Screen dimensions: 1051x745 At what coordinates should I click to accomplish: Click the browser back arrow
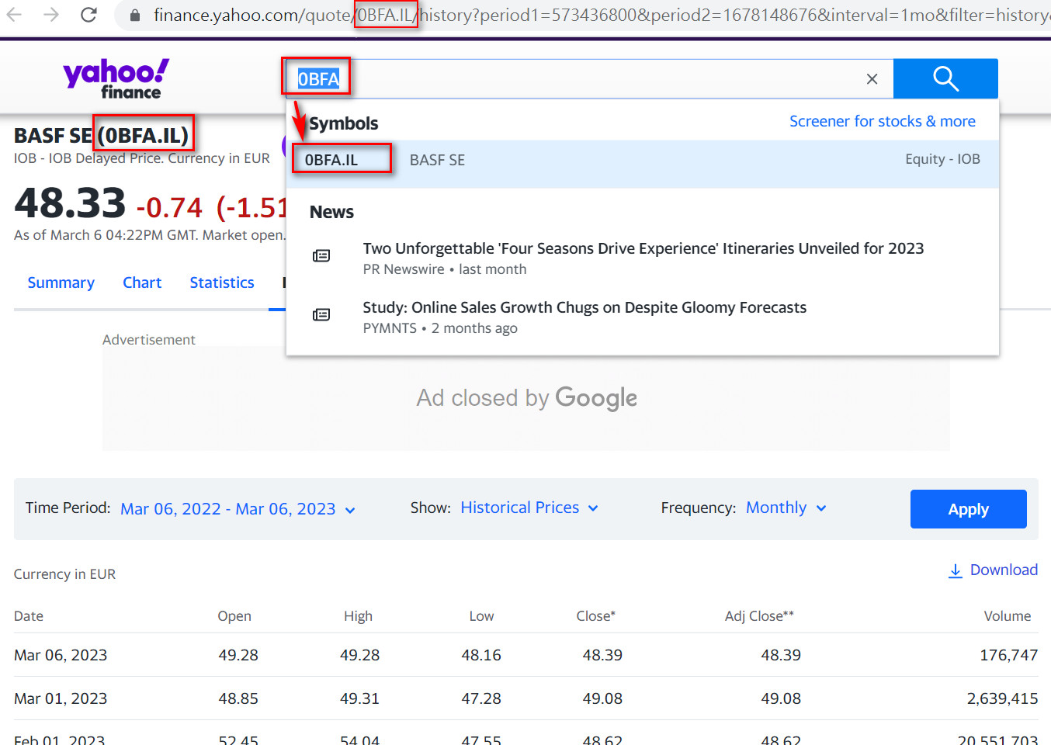(x=14, y=14)
